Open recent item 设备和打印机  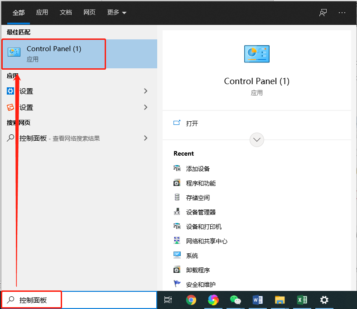204,227
